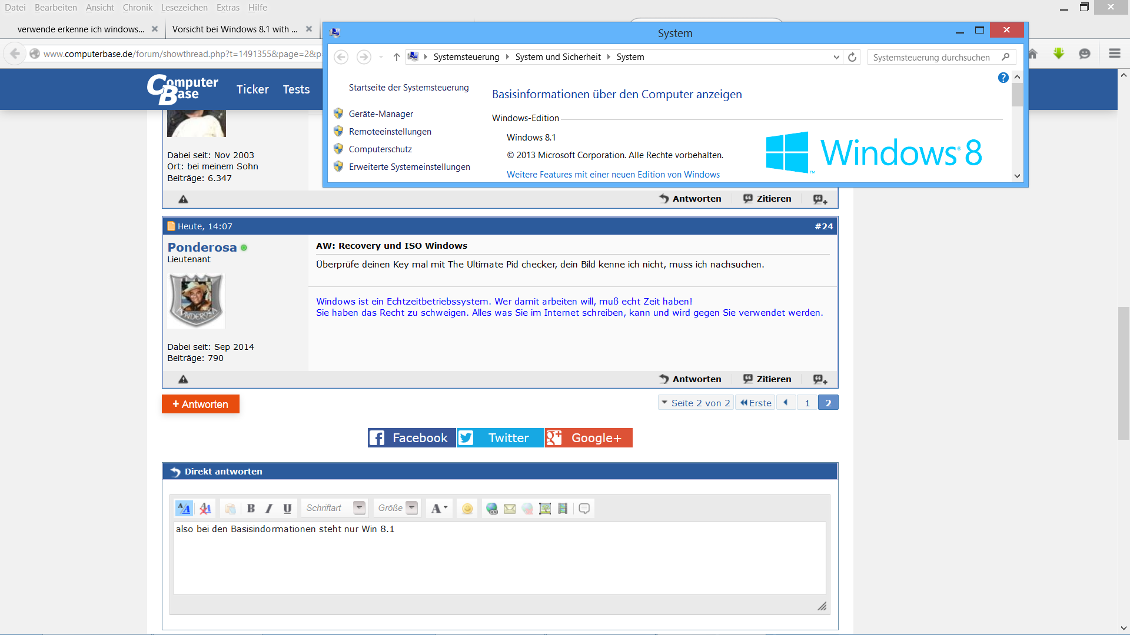The image size is (1130, 635).
Task: Open the text color dropdown
Action: click(439, 509)
